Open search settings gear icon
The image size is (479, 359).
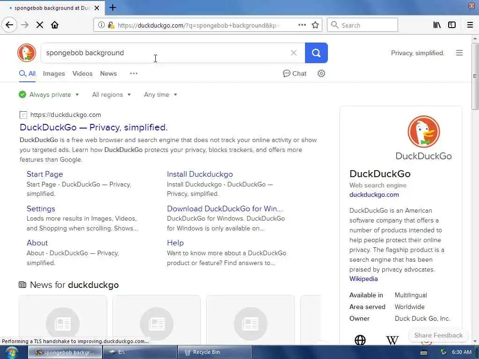[321, 73]
